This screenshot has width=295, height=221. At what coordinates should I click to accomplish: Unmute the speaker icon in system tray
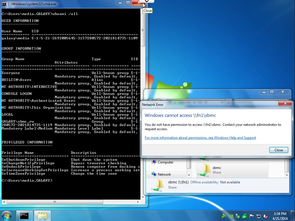click(265, 216)
